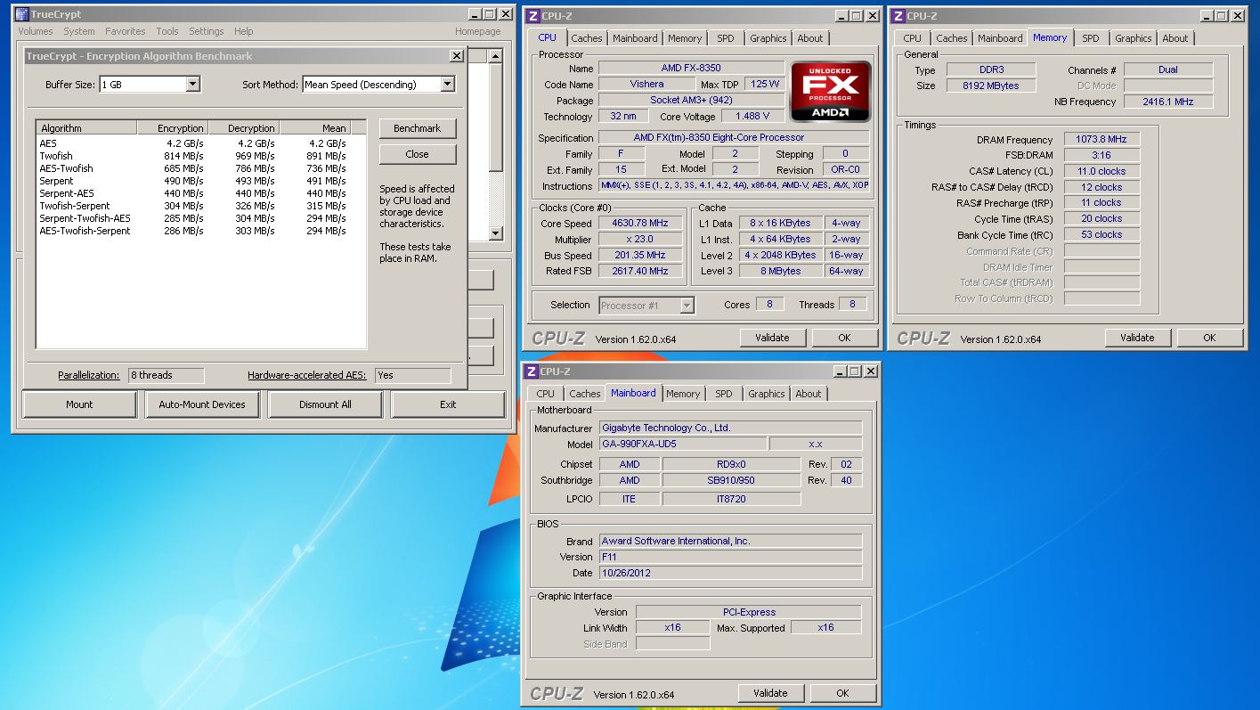Run the encryption test with Benchmark button
The width and height of the screenshot is (1260, 710).
tap(417, 128)
